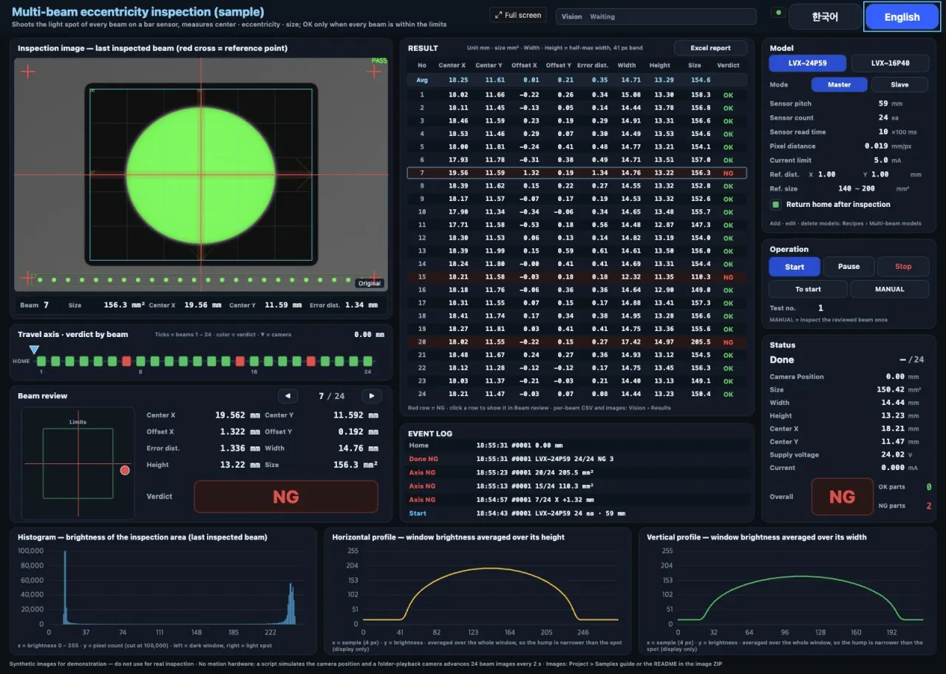Choose model LVX-16P40
The image size is (946, 674).
[891, 64]
